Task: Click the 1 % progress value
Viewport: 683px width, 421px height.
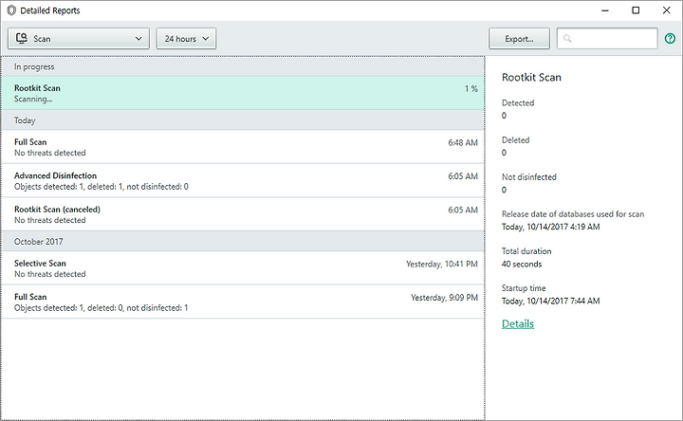Action: (471, 88)
